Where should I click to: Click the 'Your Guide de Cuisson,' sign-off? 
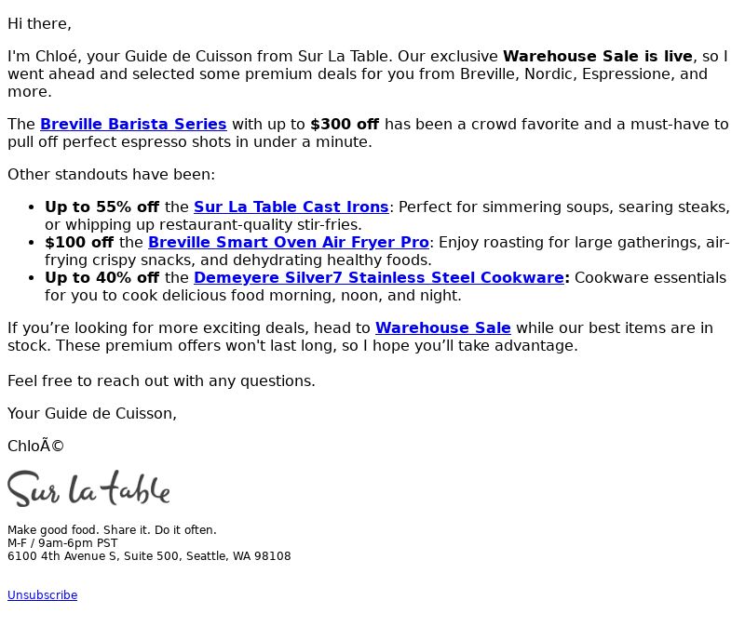(91, 413)
